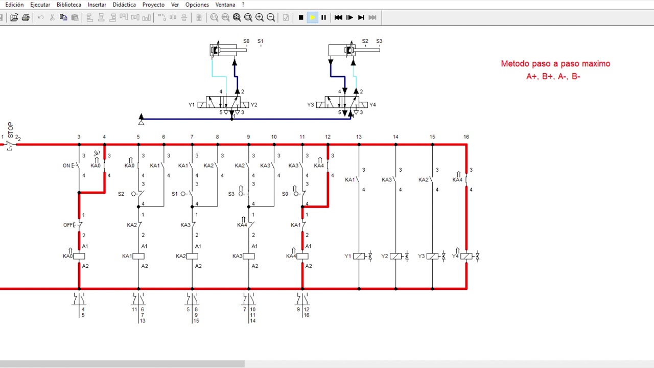Align selected objects to the right
This screenshot has width=654, height=368.
pyautogui.click(x=112, y=17)
